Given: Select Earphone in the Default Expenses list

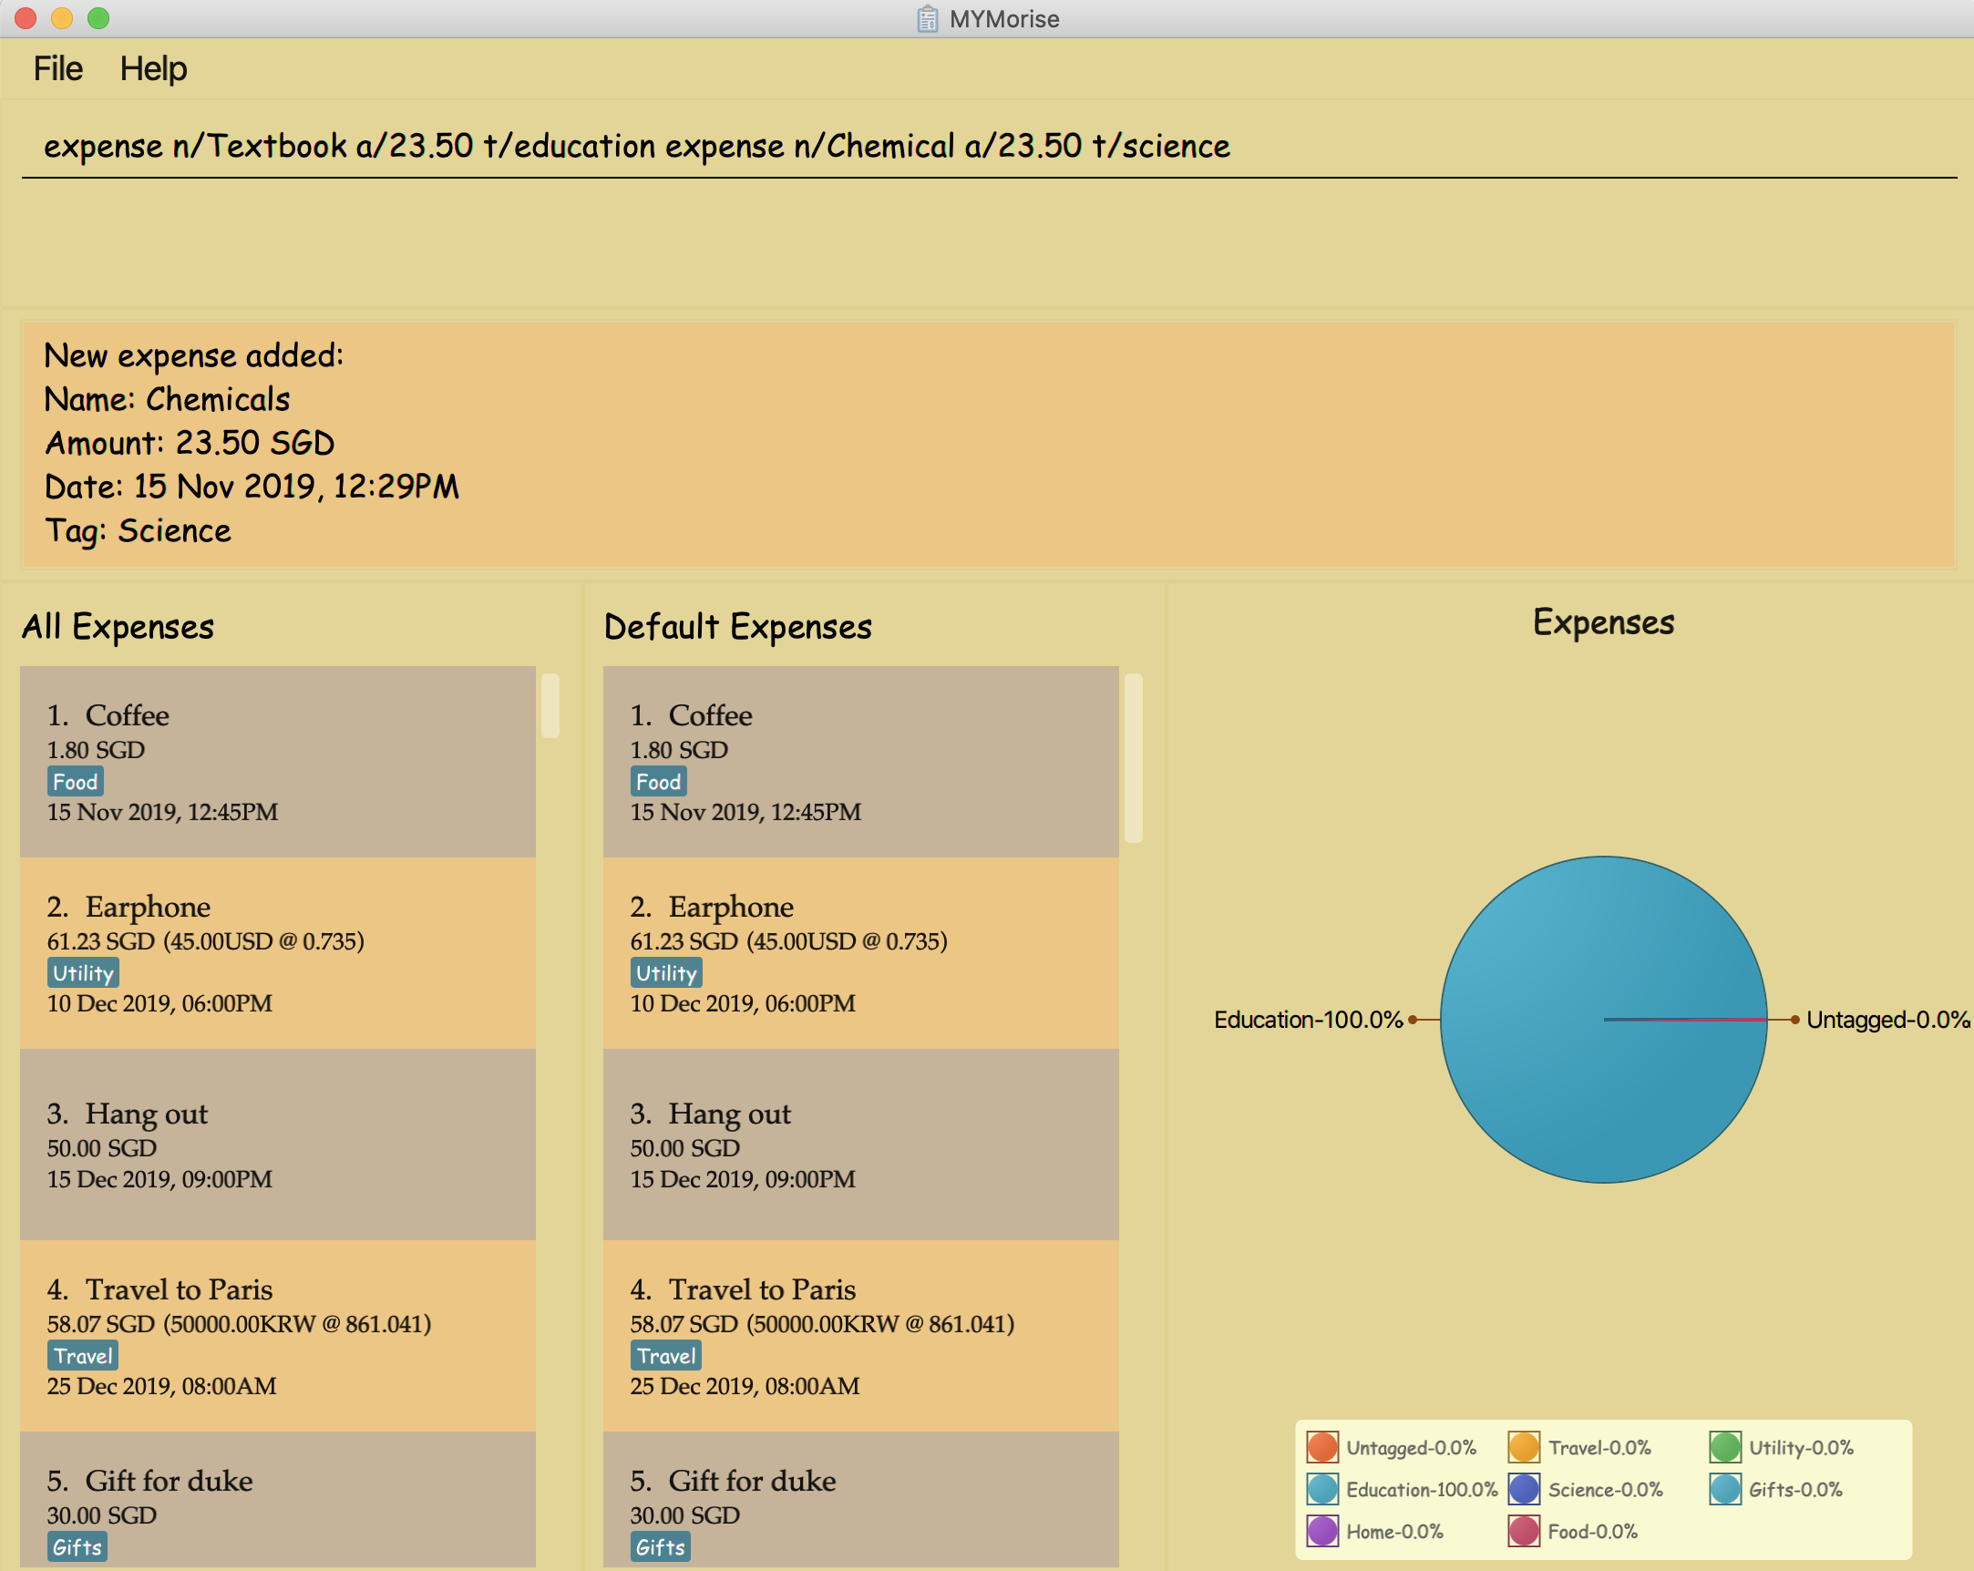Looking at the screenshot, I should pos(860,953).
